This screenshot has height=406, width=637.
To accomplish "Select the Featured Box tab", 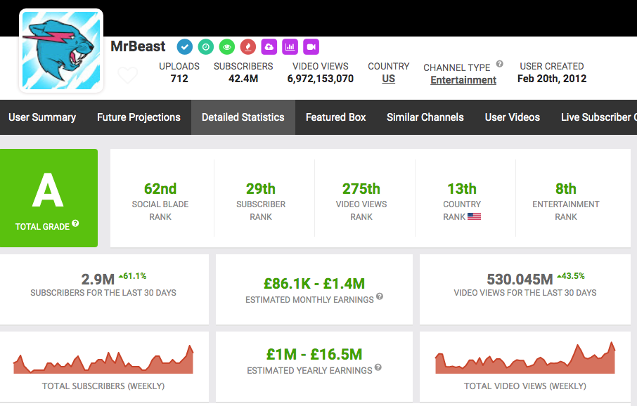I will pos(335,117).
